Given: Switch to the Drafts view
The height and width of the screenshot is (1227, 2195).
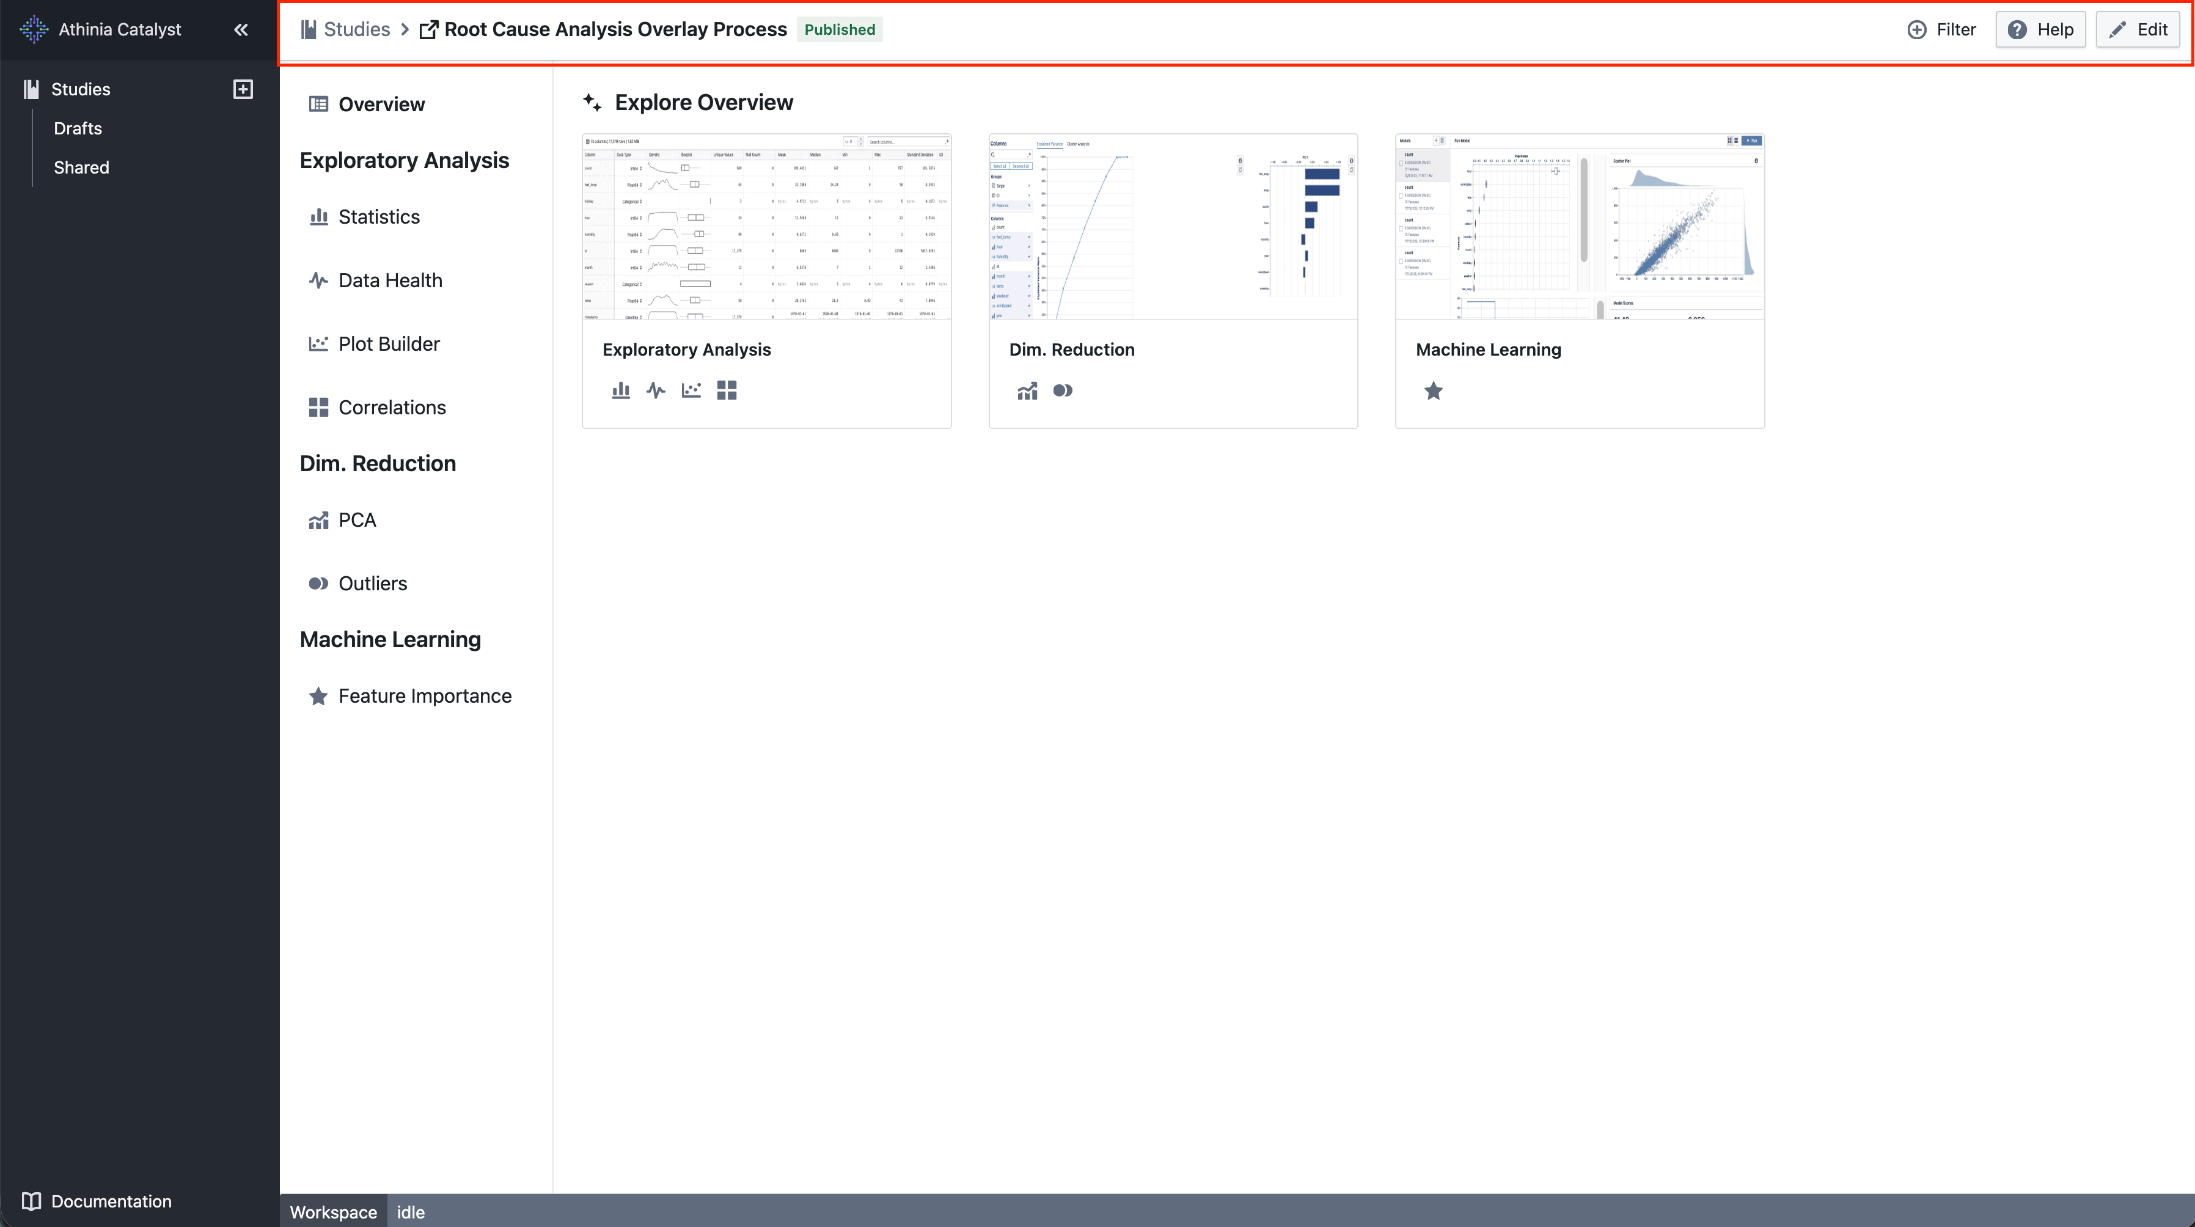Looking at the screenshot, I should coord(76,128).
